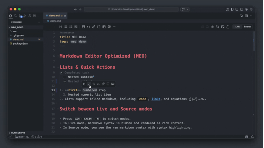Viewport: 264px width, 148px height.
Task: Split the editor to the right
Action: (x=246, y=16)
